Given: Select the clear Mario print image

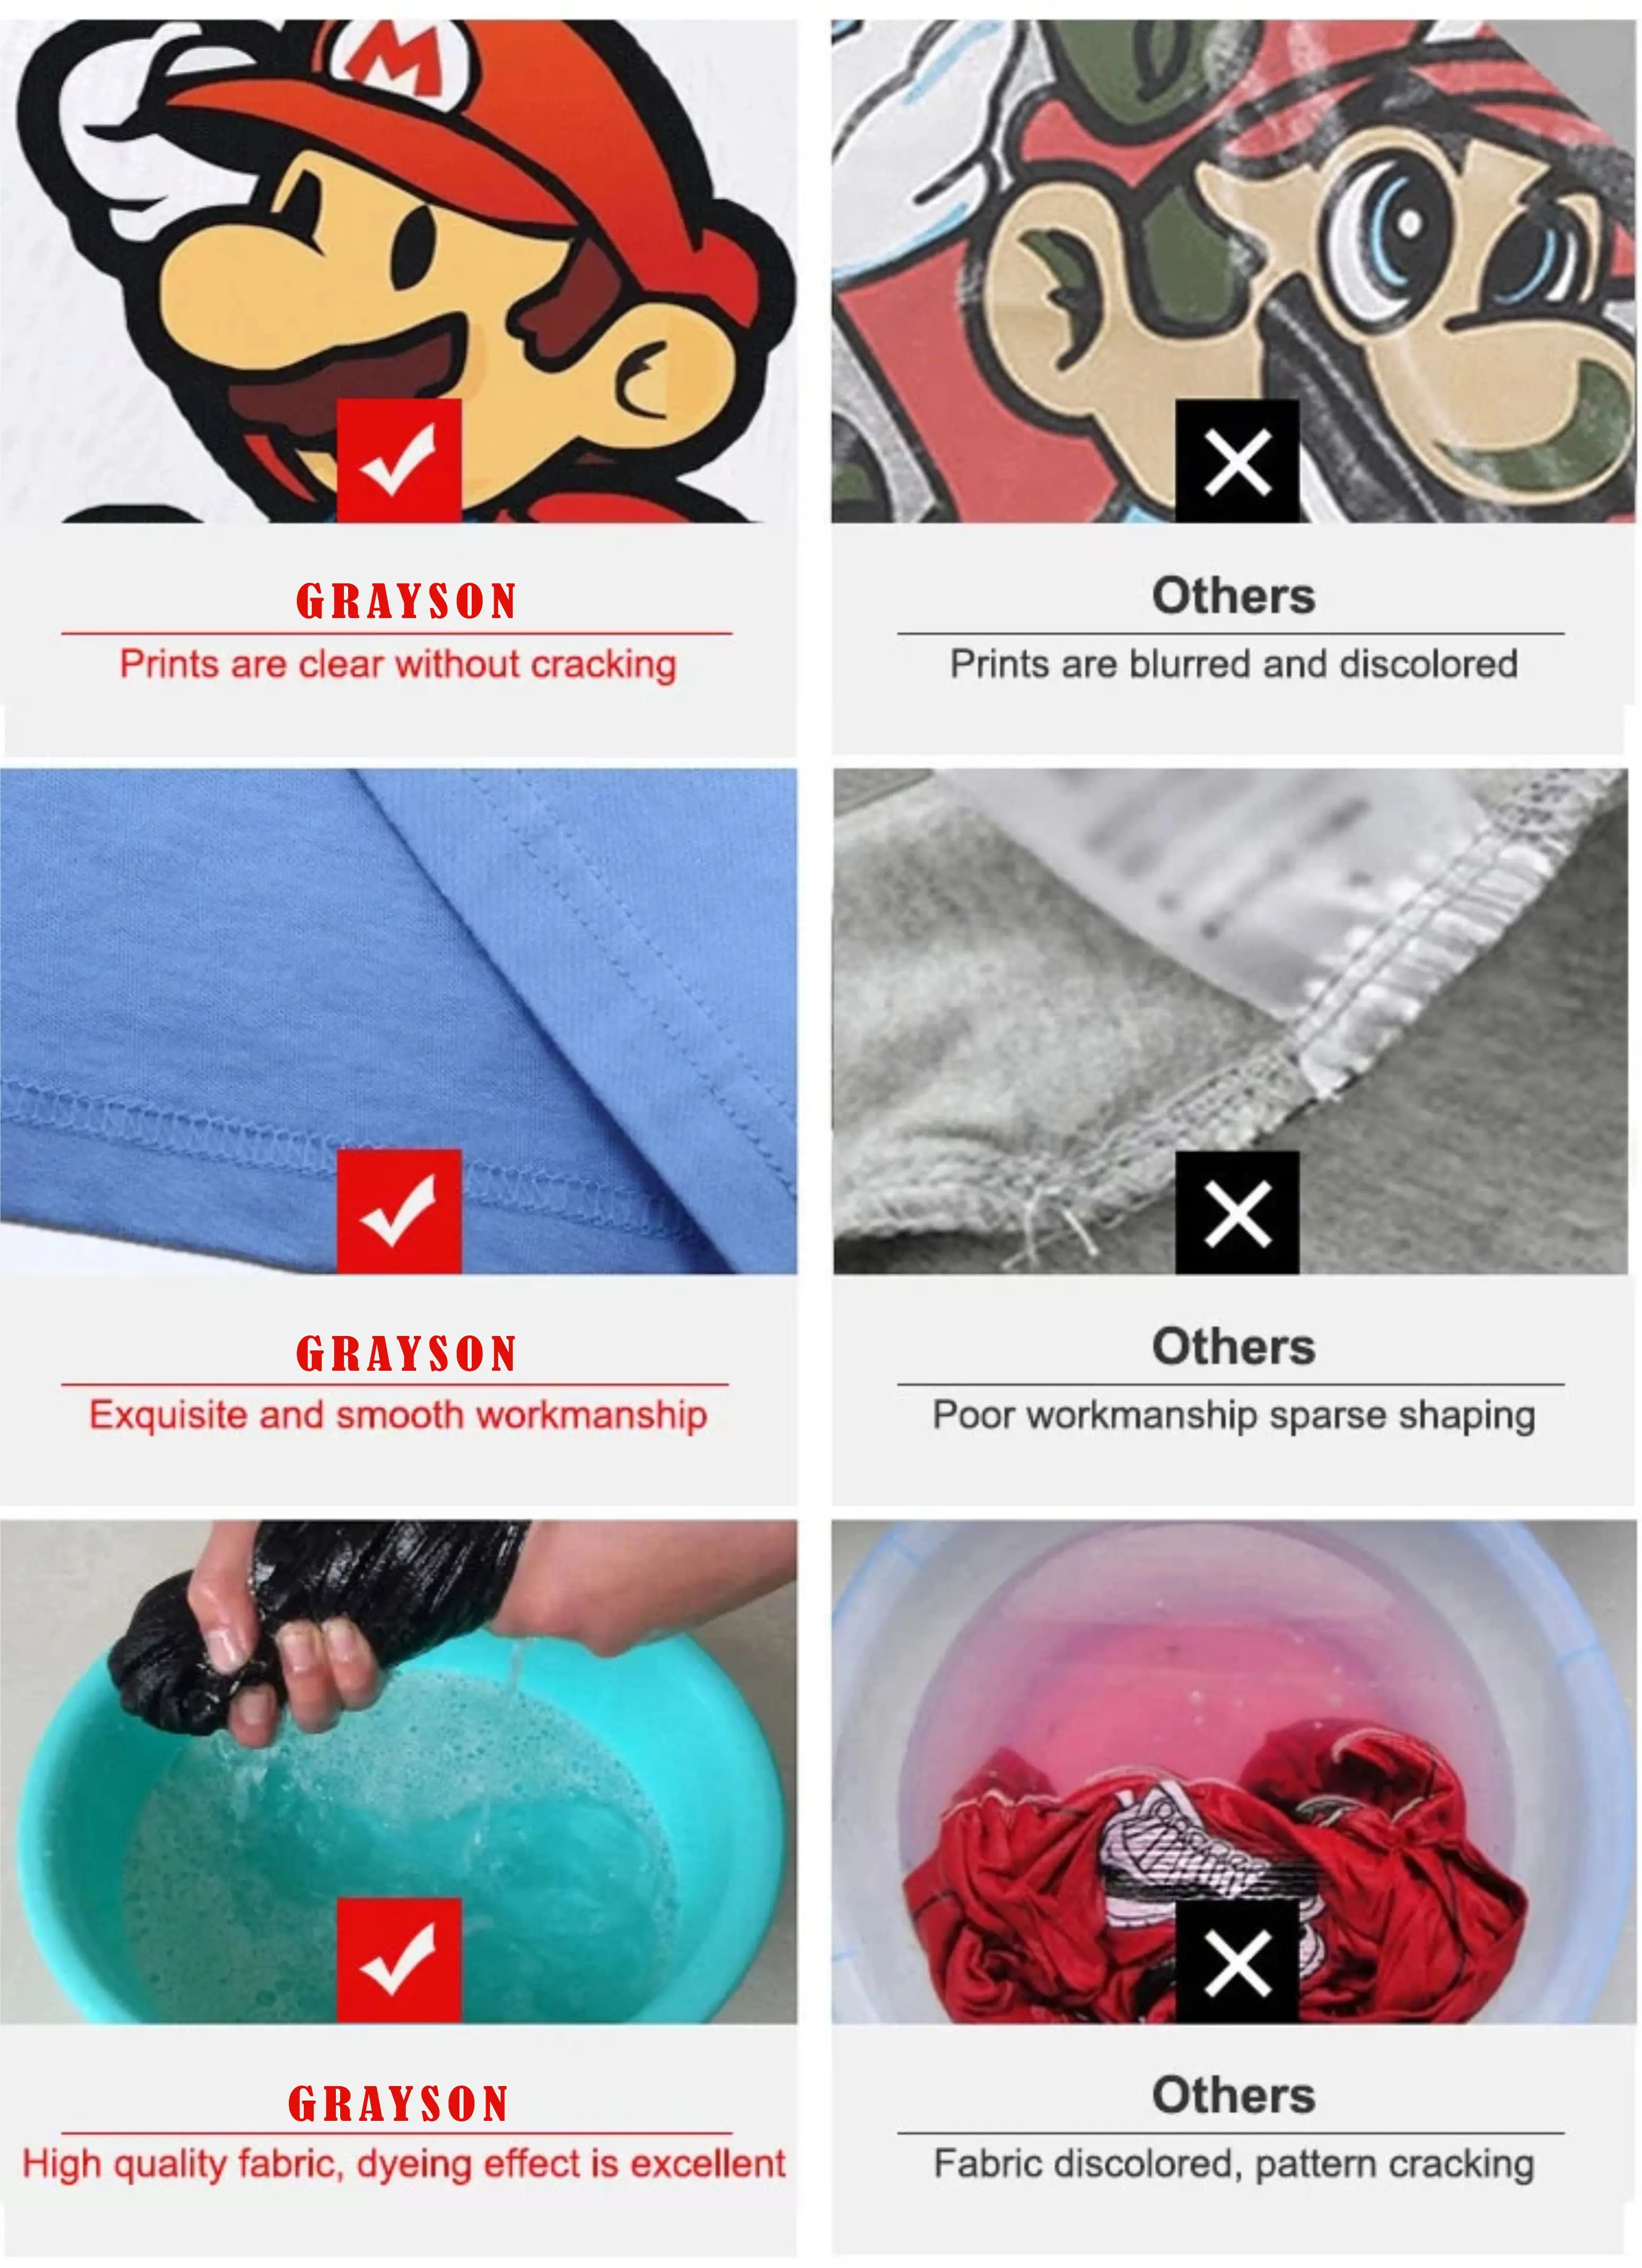Looking at the screenshot, I should 399,271.
